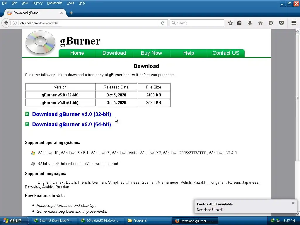
Task: Show bookmarks list icon in the toolbar
Action: point(239,23)
